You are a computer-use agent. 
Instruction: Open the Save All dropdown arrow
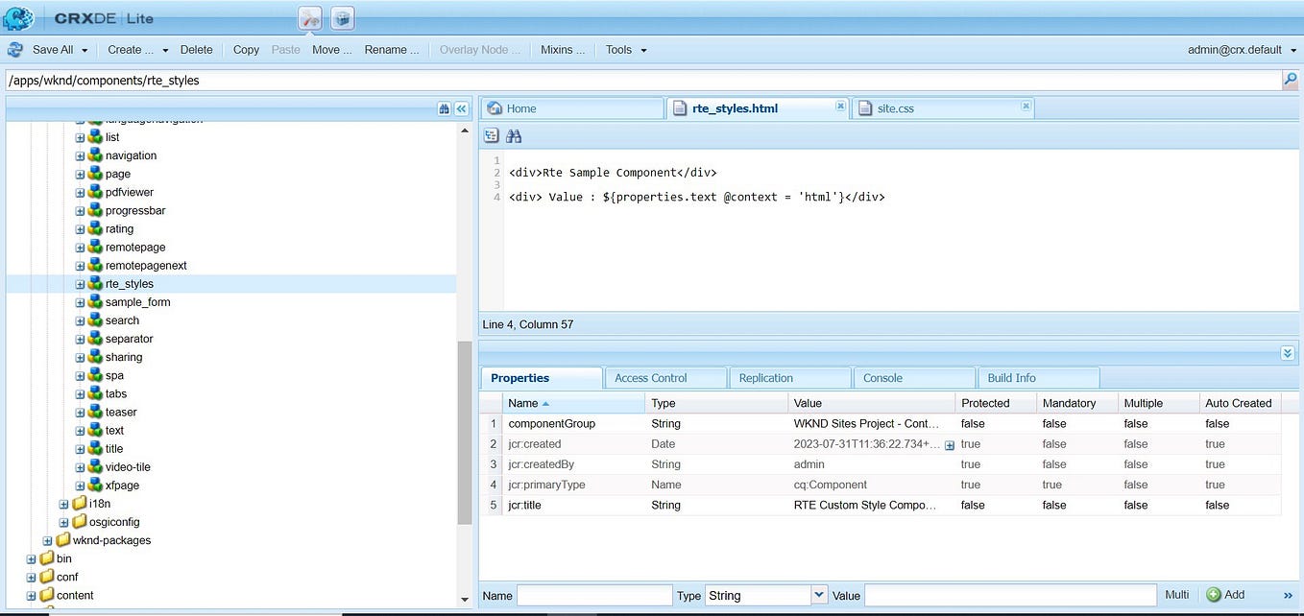pos(85,51)
